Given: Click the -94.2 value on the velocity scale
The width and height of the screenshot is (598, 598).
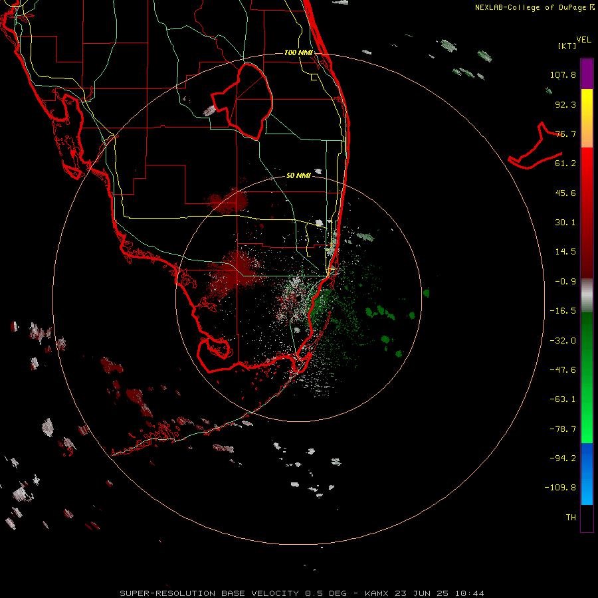Looking at the screenshot, I should pos(563,458).
